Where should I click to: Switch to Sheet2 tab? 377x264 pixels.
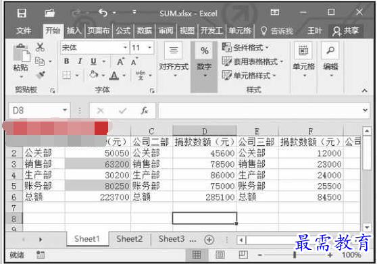coord(129,239)
